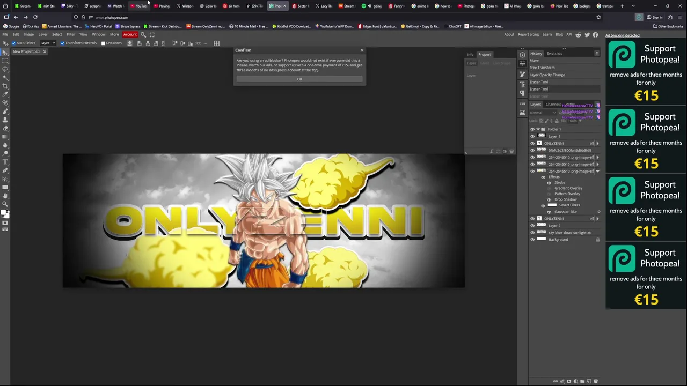Select the Crop tool

5,86
